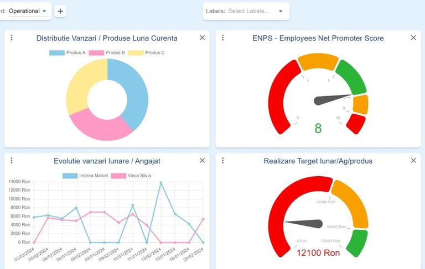Open options menu of ENPS widget
425x269 pixels.
tap(223, 38)
